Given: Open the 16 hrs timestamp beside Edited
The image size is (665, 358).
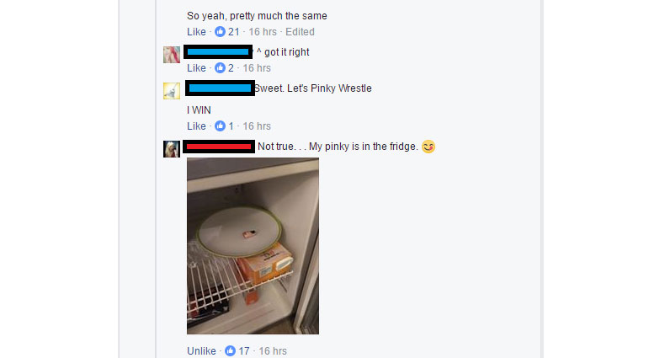Looking at the screenshot, I should [263, 32].
